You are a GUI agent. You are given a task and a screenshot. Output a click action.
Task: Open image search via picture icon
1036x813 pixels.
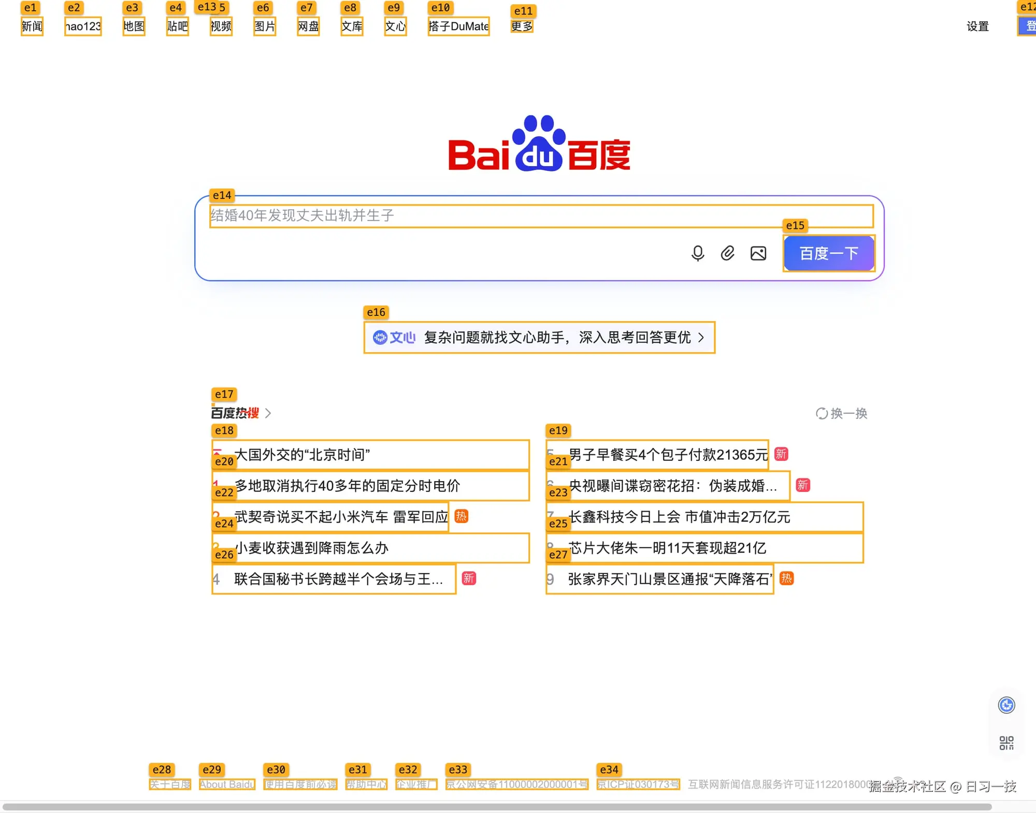tap(758, 253)
